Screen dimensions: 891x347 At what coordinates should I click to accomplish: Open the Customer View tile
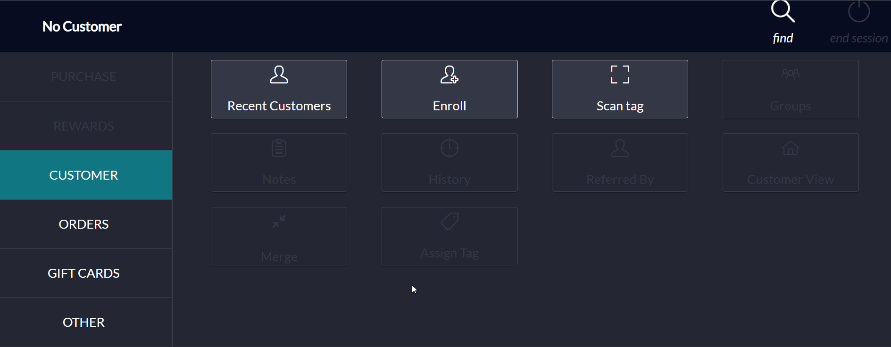pos(791,163)
